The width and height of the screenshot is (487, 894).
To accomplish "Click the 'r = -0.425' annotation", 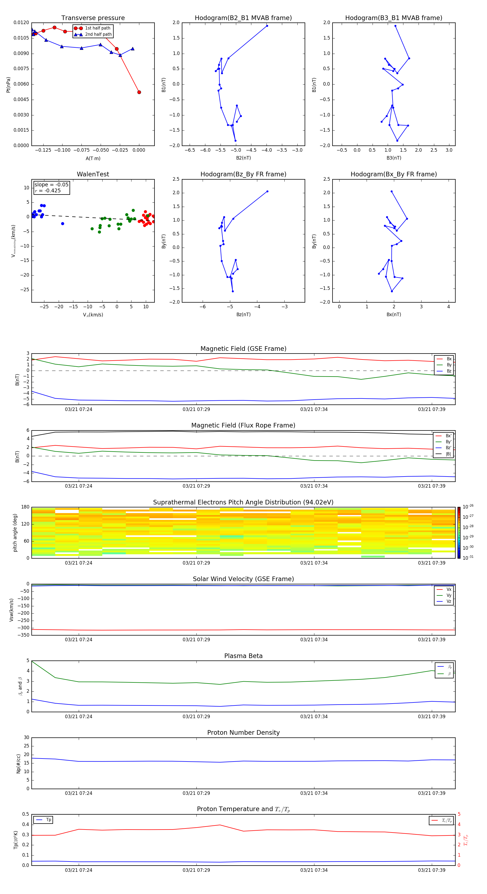I will (48, 190).
